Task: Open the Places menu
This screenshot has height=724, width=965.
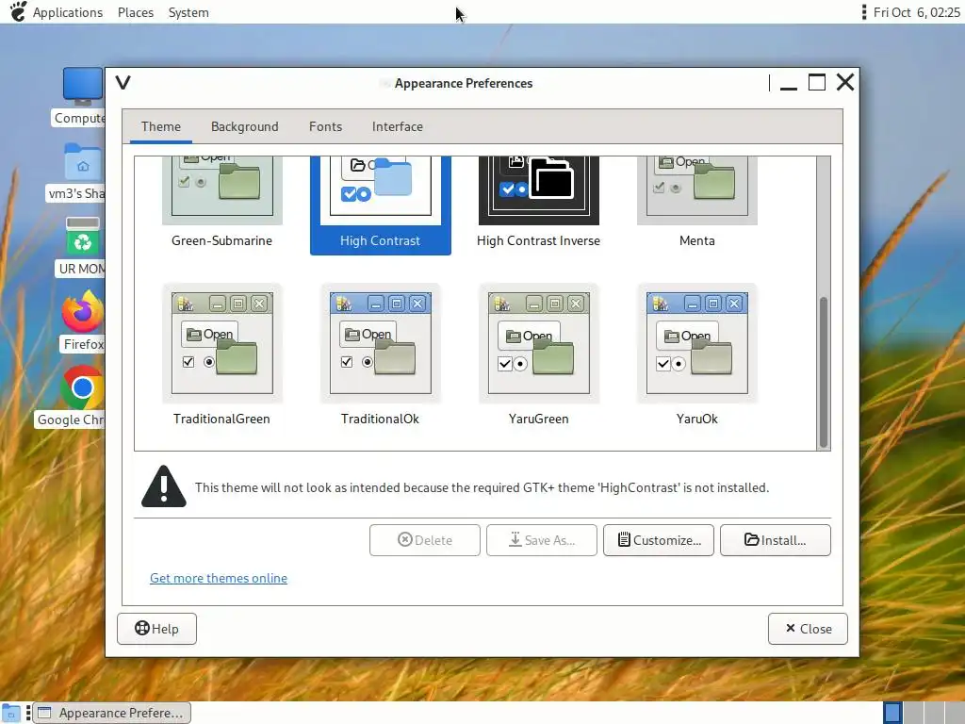Action: pyautogui.click(x=136, y=12)
